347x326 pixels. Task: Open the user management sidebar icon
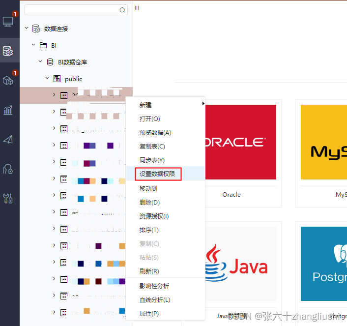[x=8, y=169]
